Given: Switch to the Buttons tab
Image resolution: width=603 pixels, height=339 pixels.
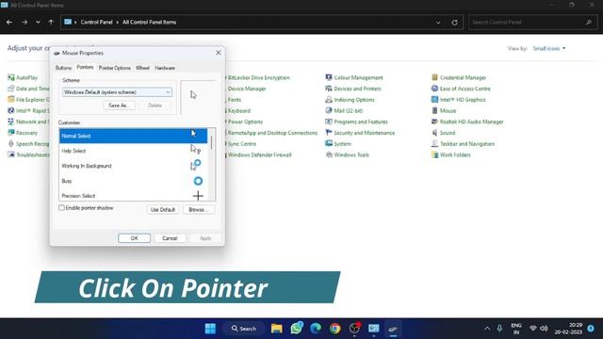Looking at the screenshot, I should click(63, 68).
